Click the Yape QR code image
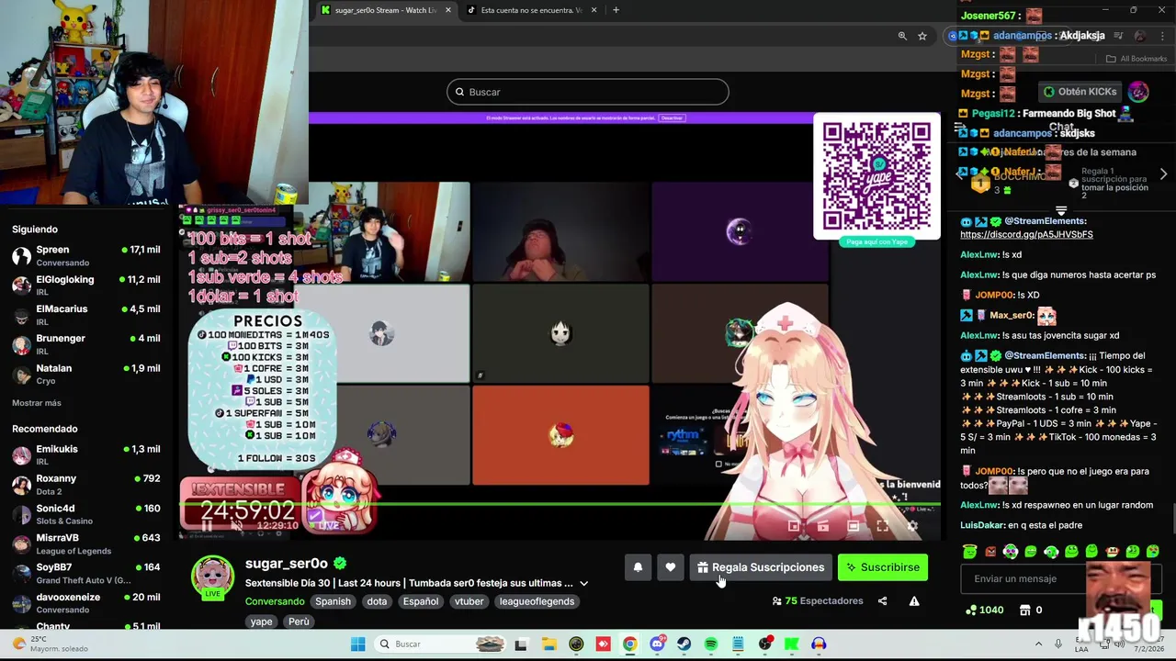This screenshot has width=1176, height=661. [x=876, y=175]
